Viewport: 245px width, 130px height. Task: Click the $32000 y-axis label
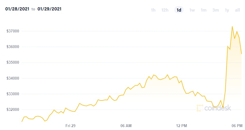[x=12, y=110]
